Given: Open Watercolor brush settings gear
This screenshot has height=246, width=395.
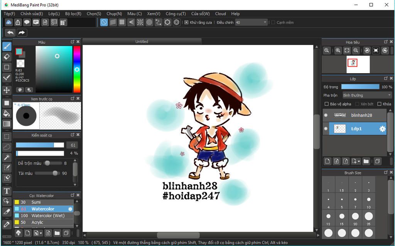Looking at the screenshot, I should [x=70, y=209].
